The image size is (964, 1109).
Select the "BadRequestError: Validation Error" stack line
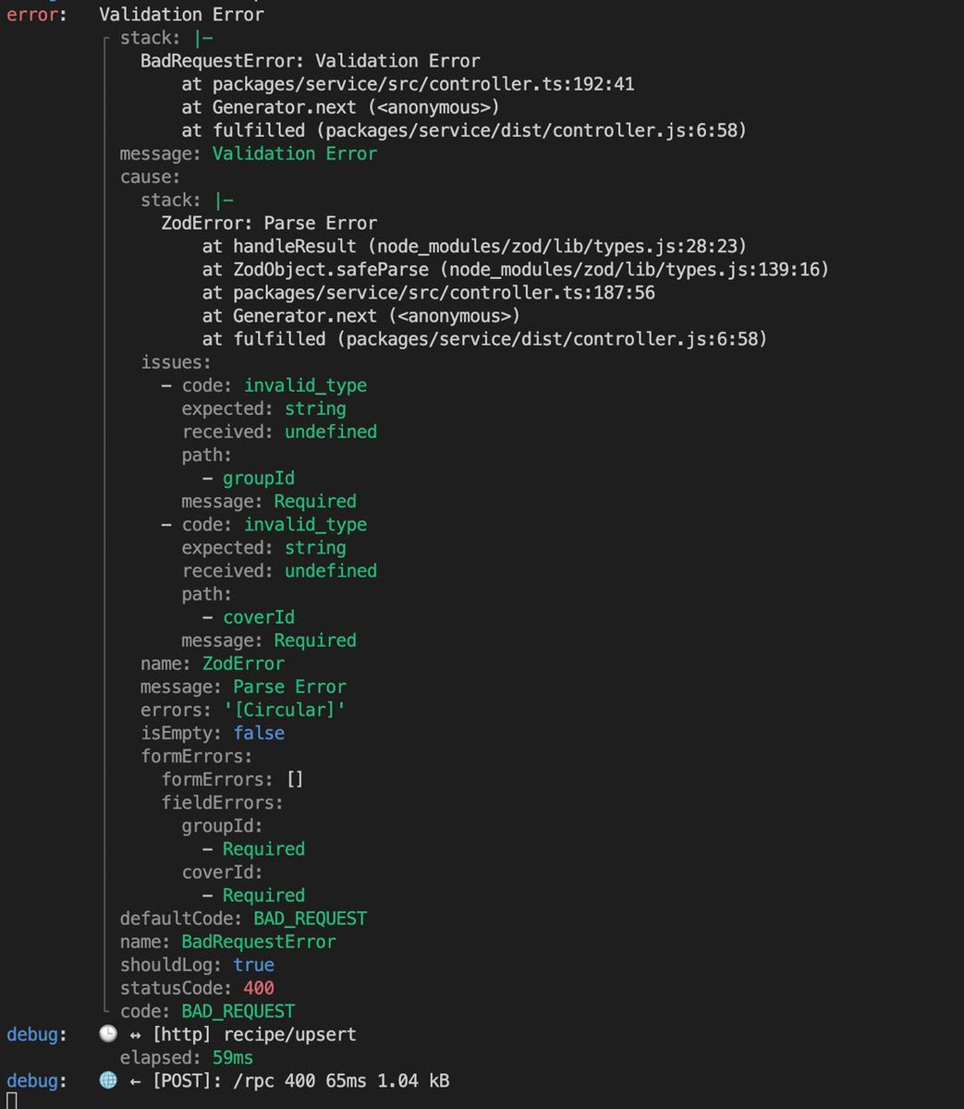[311, 61]
